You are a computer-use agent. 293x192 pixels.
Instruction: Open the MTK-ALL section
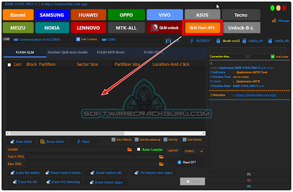(126, 27)
